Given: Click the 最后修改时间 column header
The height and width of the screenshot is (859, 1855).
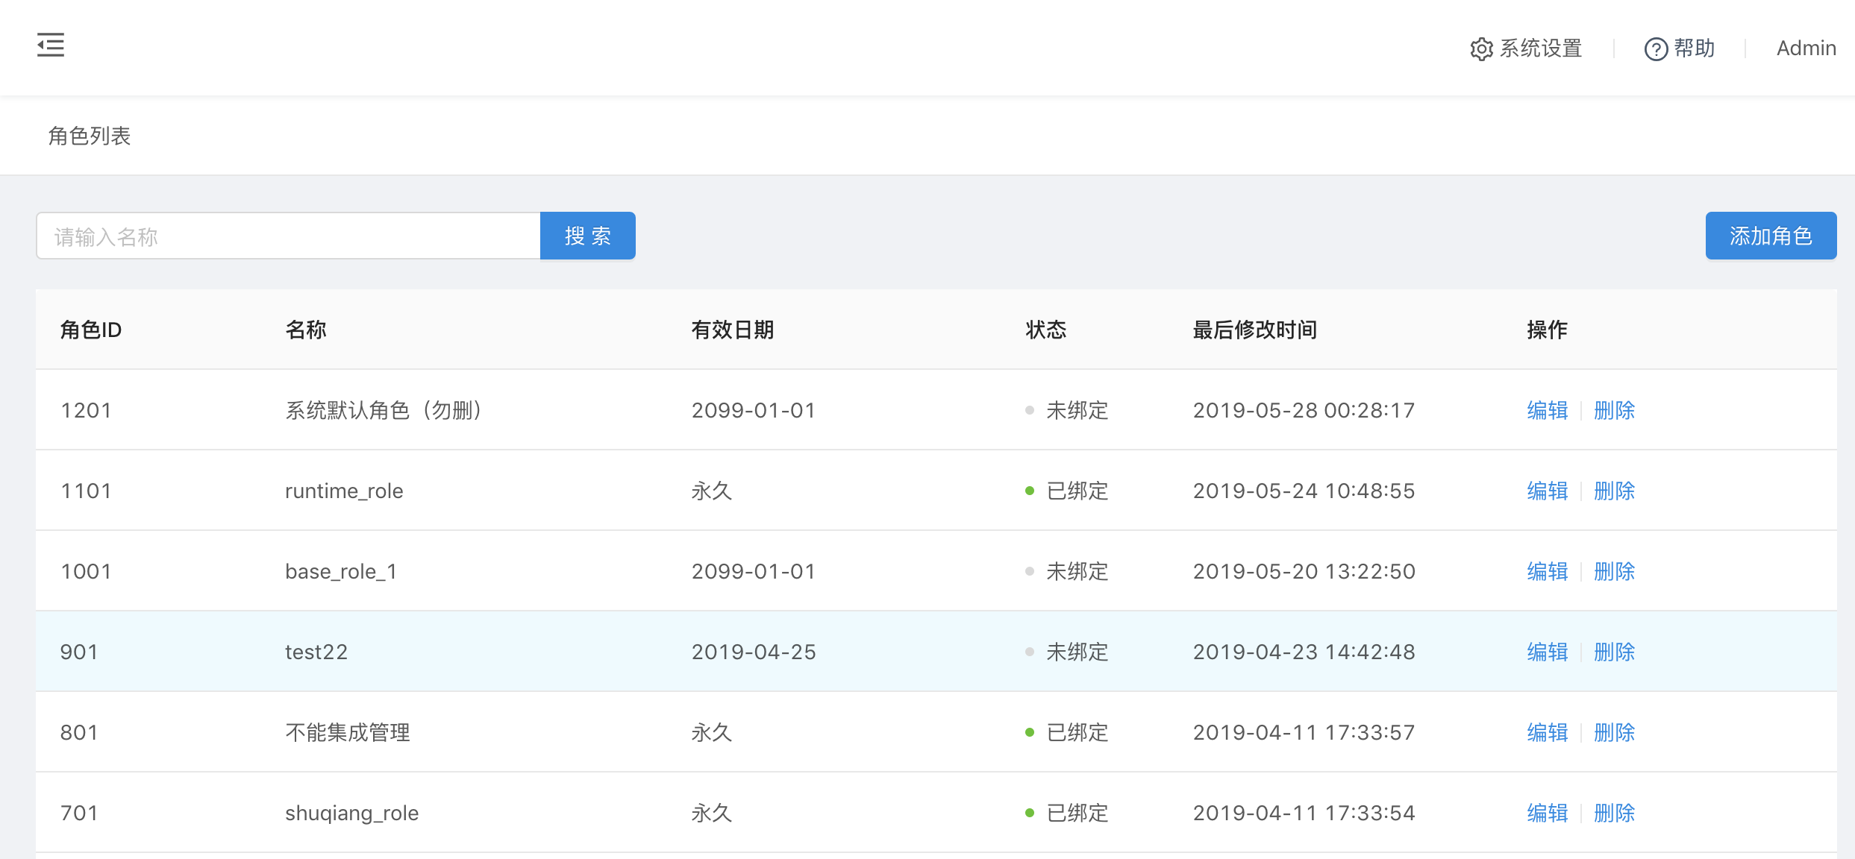Looking at the screenshot, I should 1254,330.
